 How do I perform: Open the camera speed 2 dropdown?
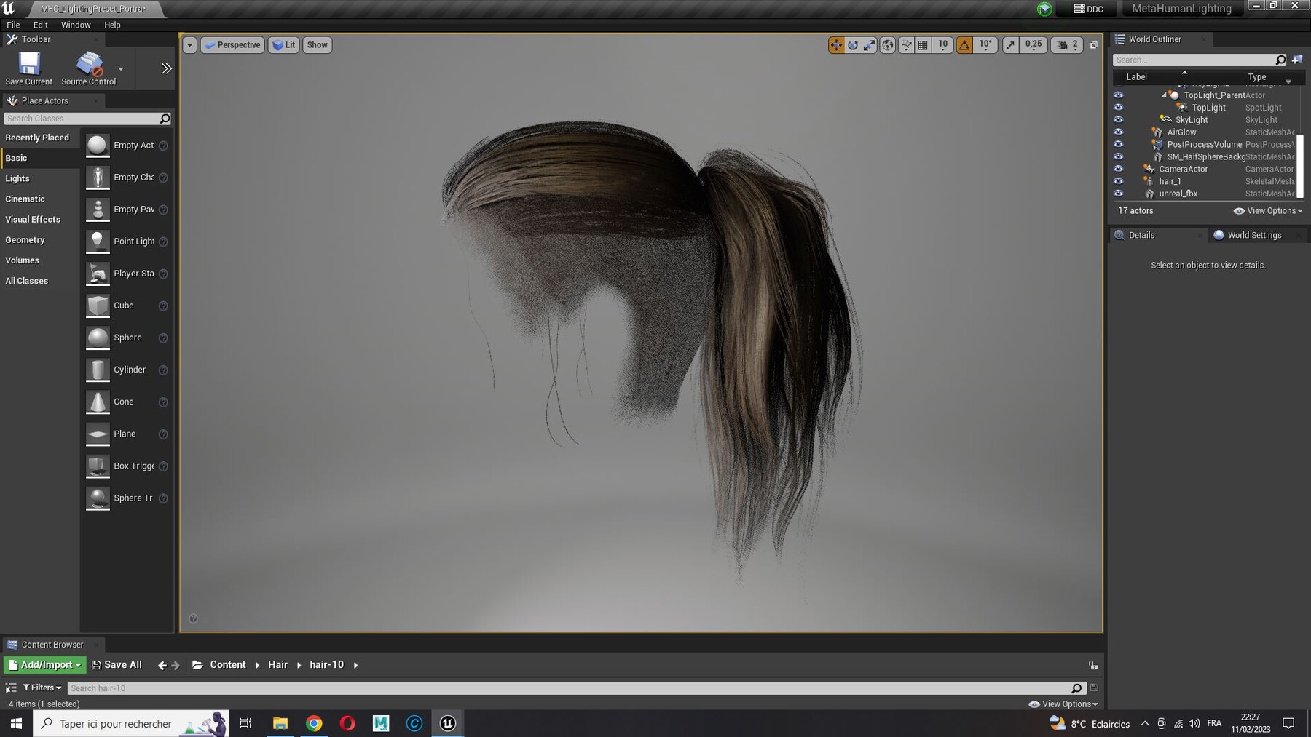click(1067, 45)
